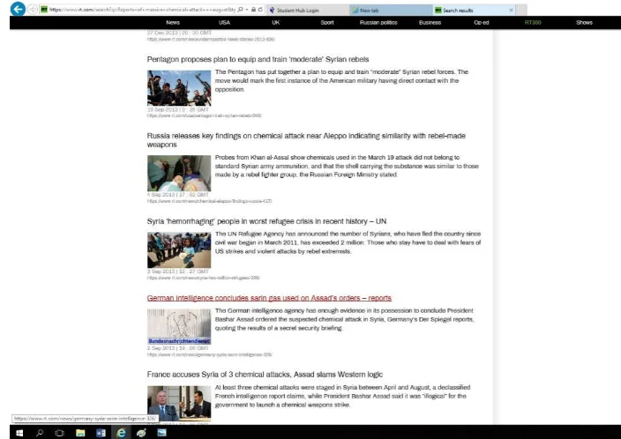This screenshot has height=439, width=621.
Task: Click the 3 Sep 2013 date line
Action: (178, 272)
